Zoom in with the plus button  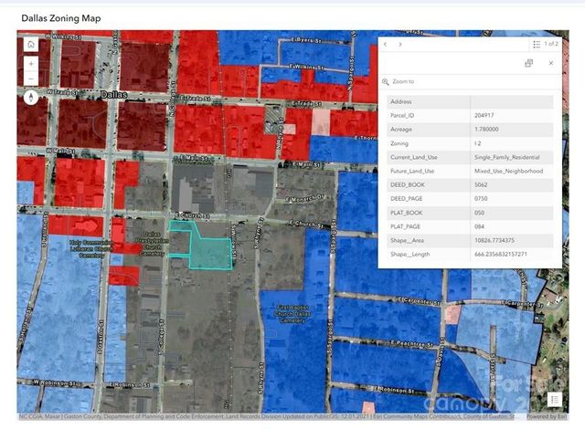tap(31, 64)
